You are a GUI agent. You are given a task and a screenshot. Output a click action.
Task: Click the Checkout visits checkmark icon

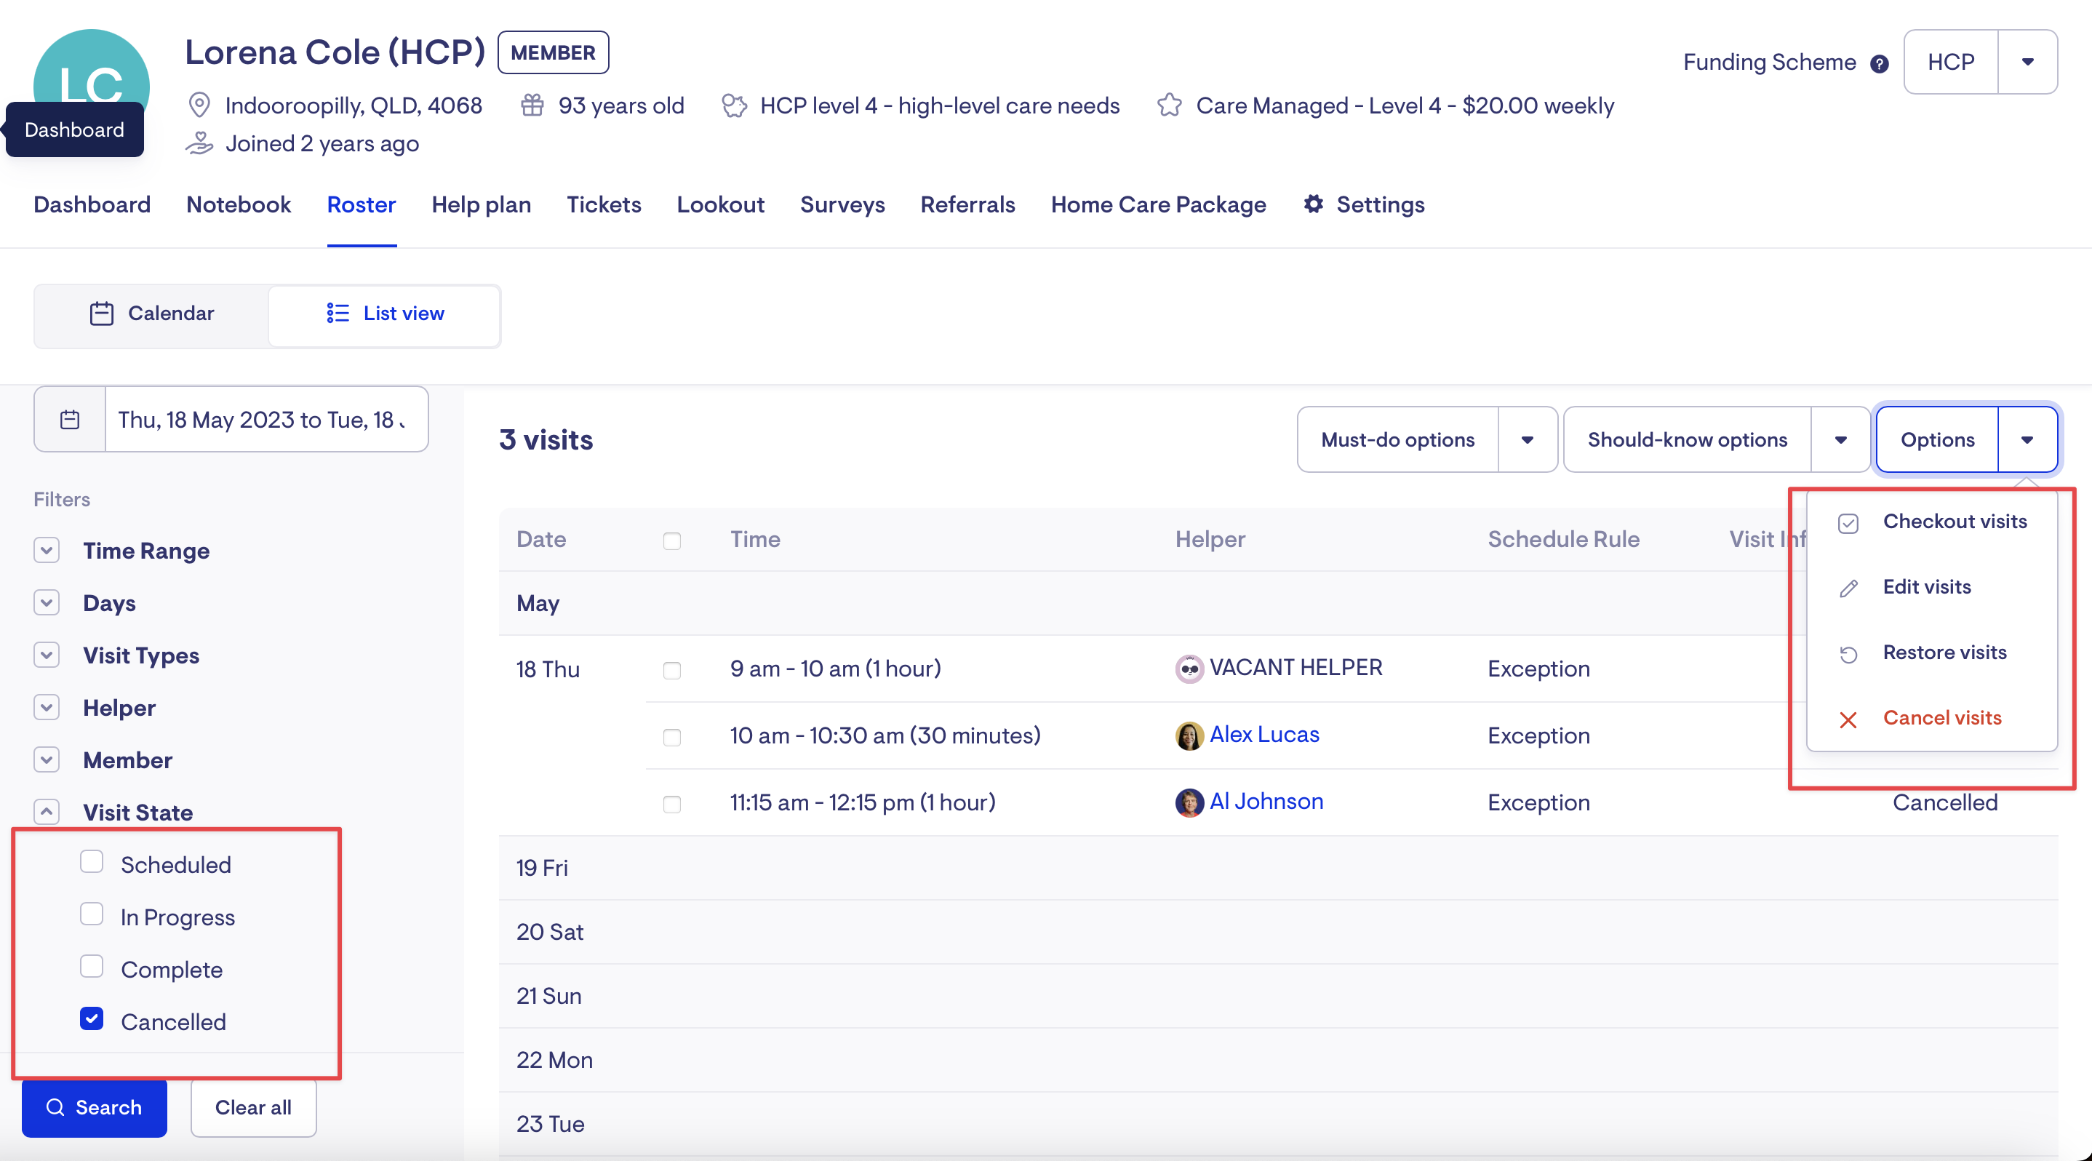tap(1848, 523)
